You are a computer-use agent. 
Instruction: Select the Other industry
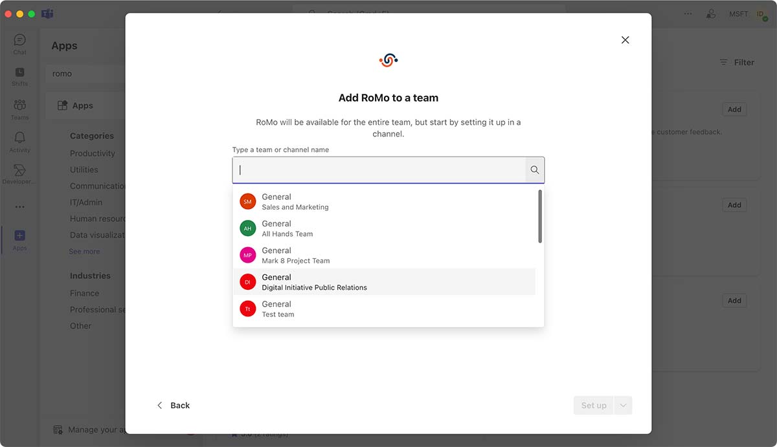pyautogui.click(x=81, y=326)
